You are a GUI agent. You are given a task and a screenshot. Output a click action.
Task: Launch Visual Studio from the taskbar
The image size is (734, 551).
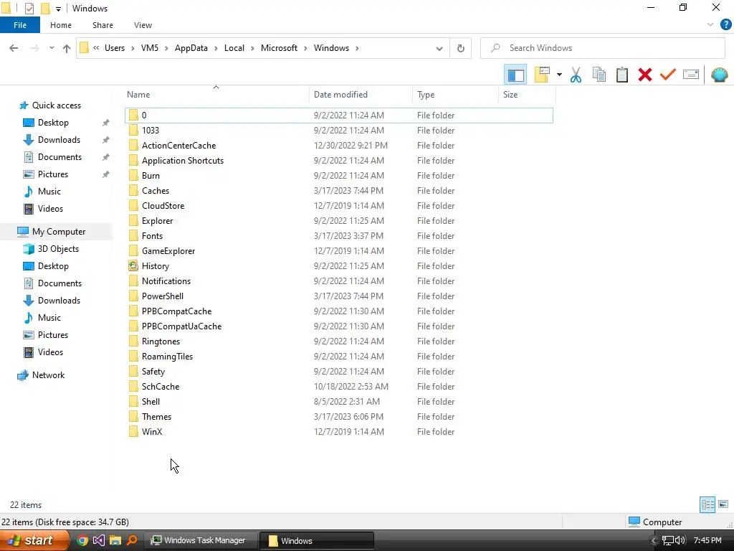99,541
